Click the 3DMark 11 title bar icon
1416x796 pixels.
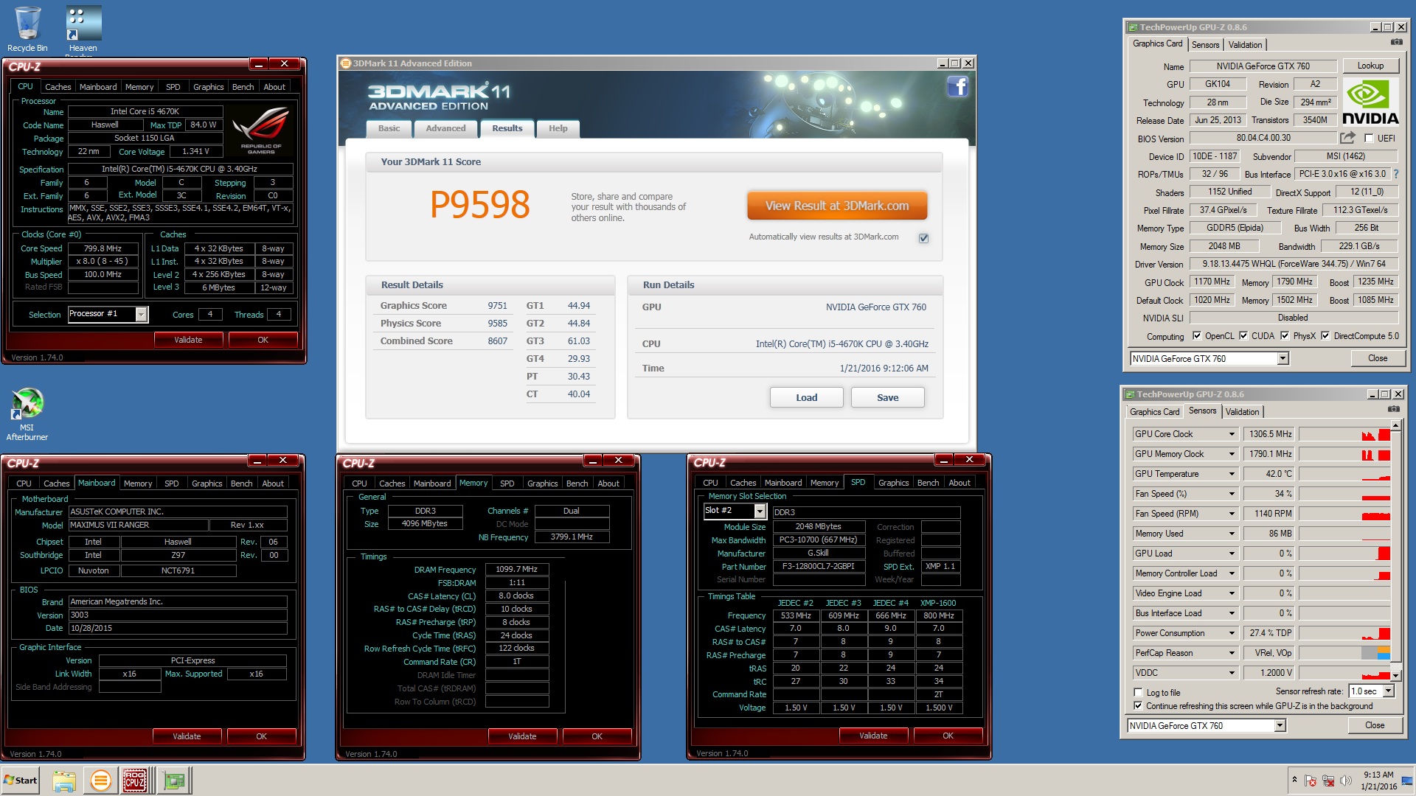tap(345, 63)
